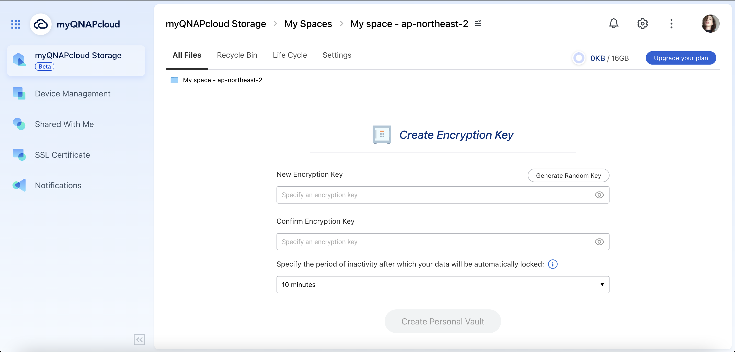Click the myQNAPcloud brand name text
Viewport: 735px width, 352px height.
pyautogui.click(x=88, y=24)
